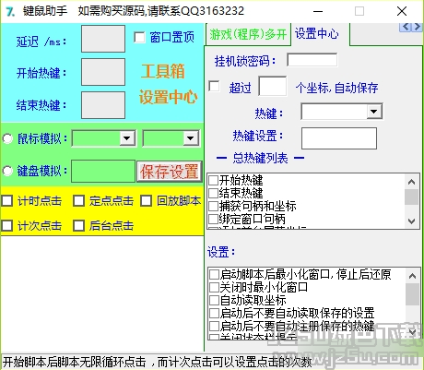Tick 启动脚本后最小化窗口 setting
This screenshot has height=370, width=424.
(214, 274)
